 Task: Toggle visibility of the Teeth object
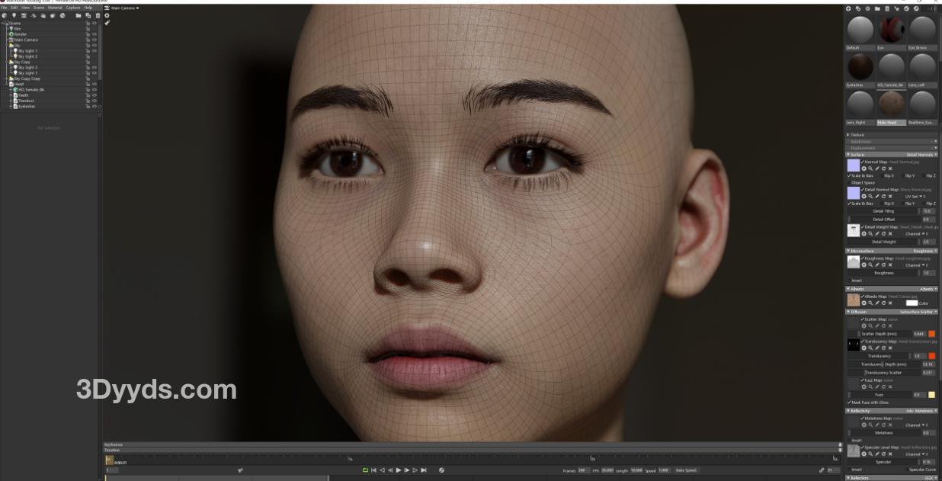(95, 95)
